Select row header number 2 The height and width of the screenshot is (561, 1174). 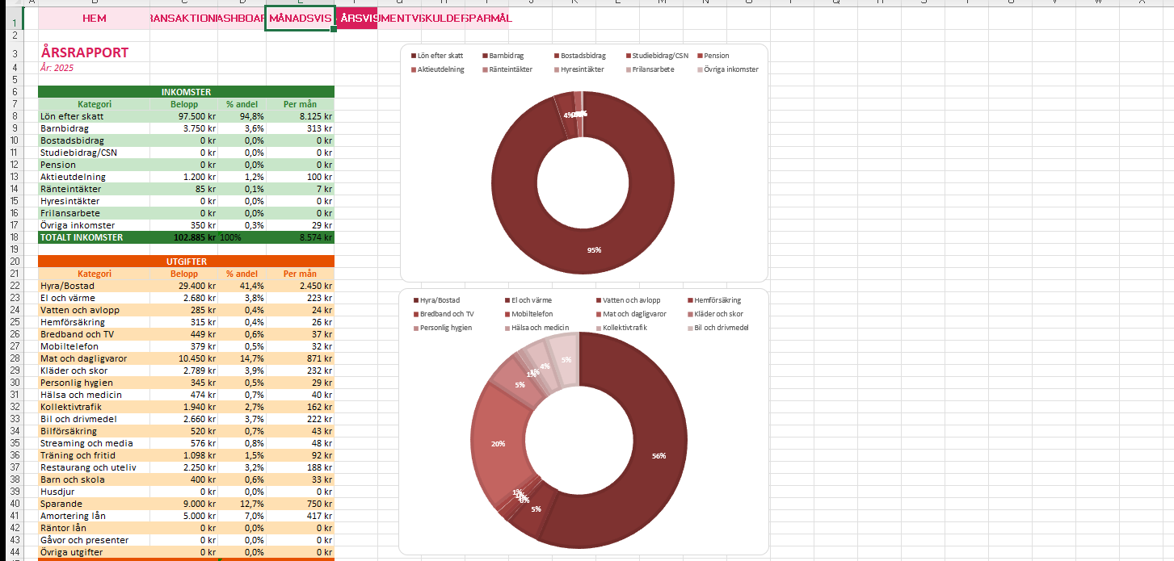coord(15,36)
